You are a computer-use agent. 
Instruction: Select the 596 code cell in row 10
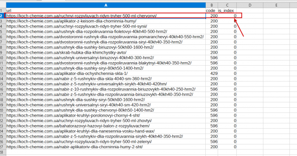click(x=212, y=58)
